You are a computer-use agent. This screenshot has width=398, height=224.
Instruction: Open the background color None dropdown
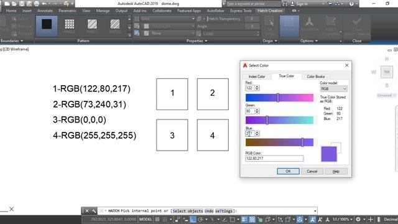click(x=168, y=33)
